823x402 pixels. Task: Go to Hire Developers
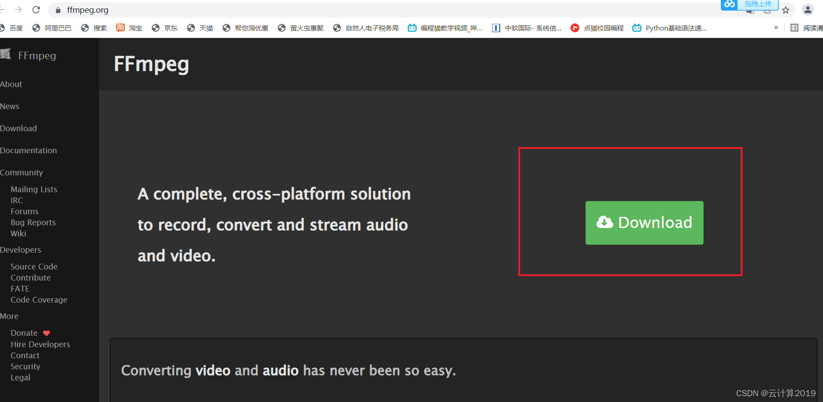[x=40, y=344]
